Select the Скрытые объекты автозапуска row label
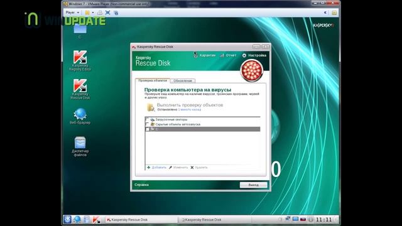Screen dimensions: 402x226 click(x=178, y=124)
